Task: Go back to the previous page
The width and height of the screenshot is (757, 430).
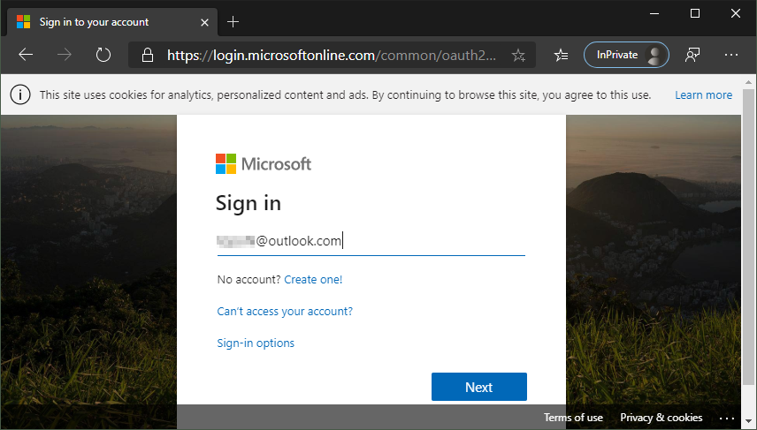Action: (x=26, y=55)
